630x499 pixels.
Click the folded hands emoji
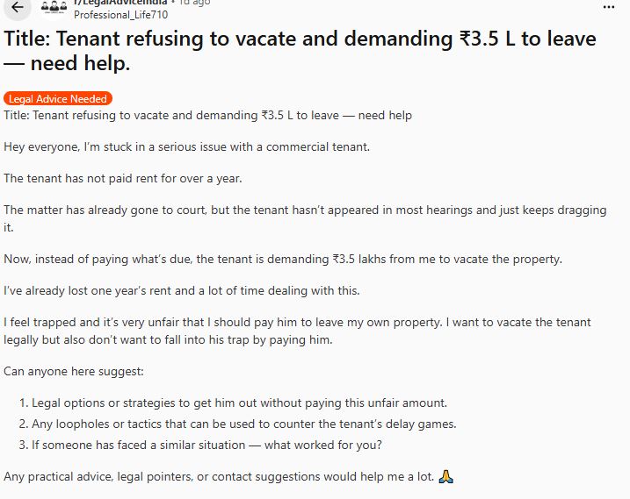445,477
